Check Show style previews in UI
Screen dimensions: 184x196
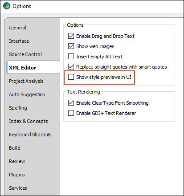coord(71,77)
